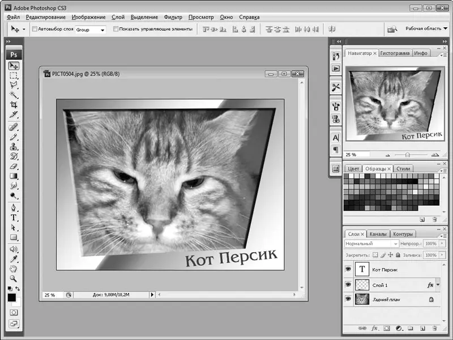Open the Нормальный blend mode dropdown
This screenshot has width=453, height=340.
pyautogui.click(x=371, y=244)
